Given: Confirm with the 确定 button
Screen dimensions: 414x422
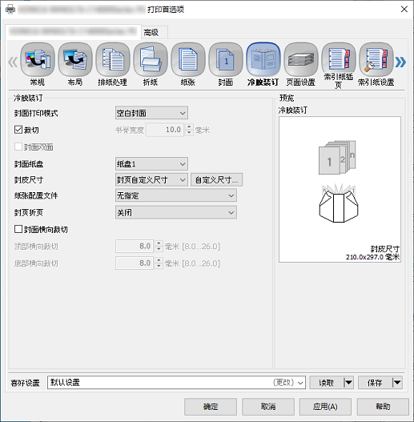Looking at the screenshot, I should click(211, 407).
